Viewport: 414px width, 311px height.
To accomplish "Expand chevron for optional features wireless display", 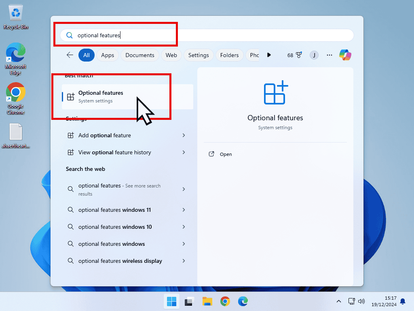I will click(x=184, y=261).
